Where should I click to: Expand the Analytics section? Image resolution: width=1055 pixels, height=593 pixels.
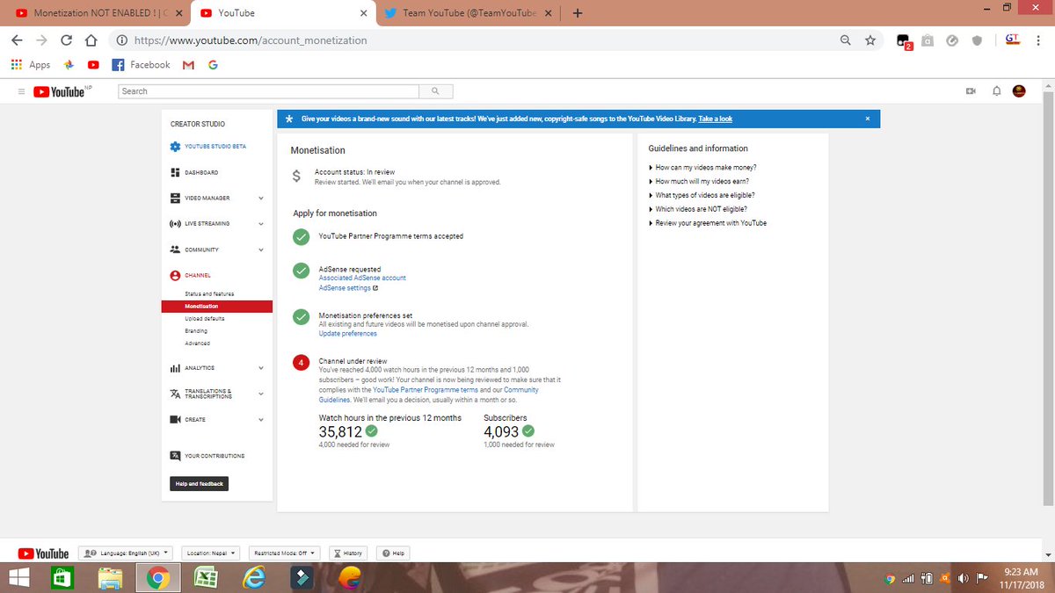[261, 368]
